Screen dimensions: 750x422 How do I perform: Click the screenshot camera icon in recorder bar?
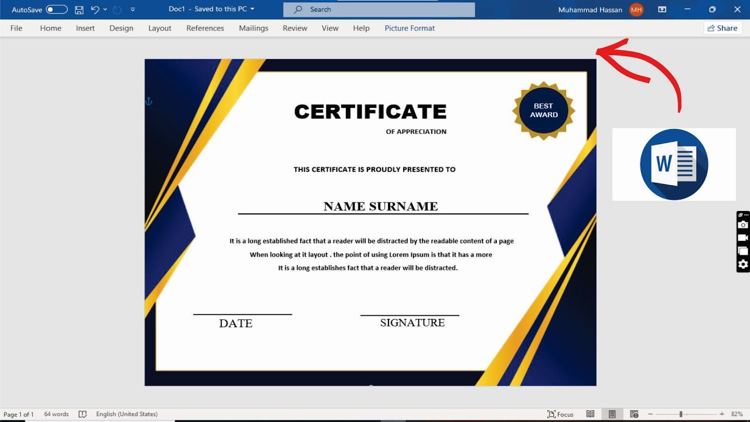743,225
